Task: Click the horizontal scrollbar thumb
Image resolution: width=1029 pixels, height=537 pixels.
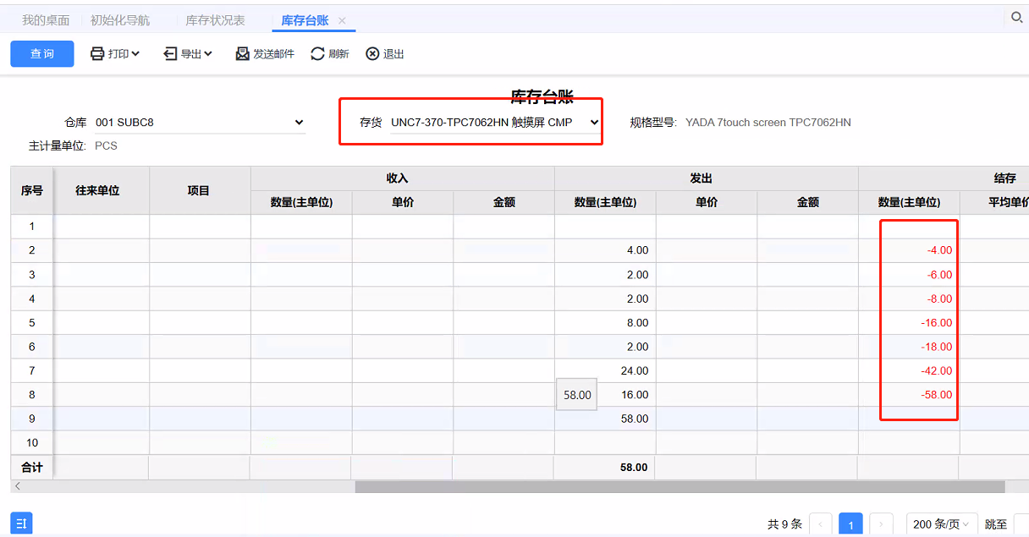Action: tap(680, 487)
